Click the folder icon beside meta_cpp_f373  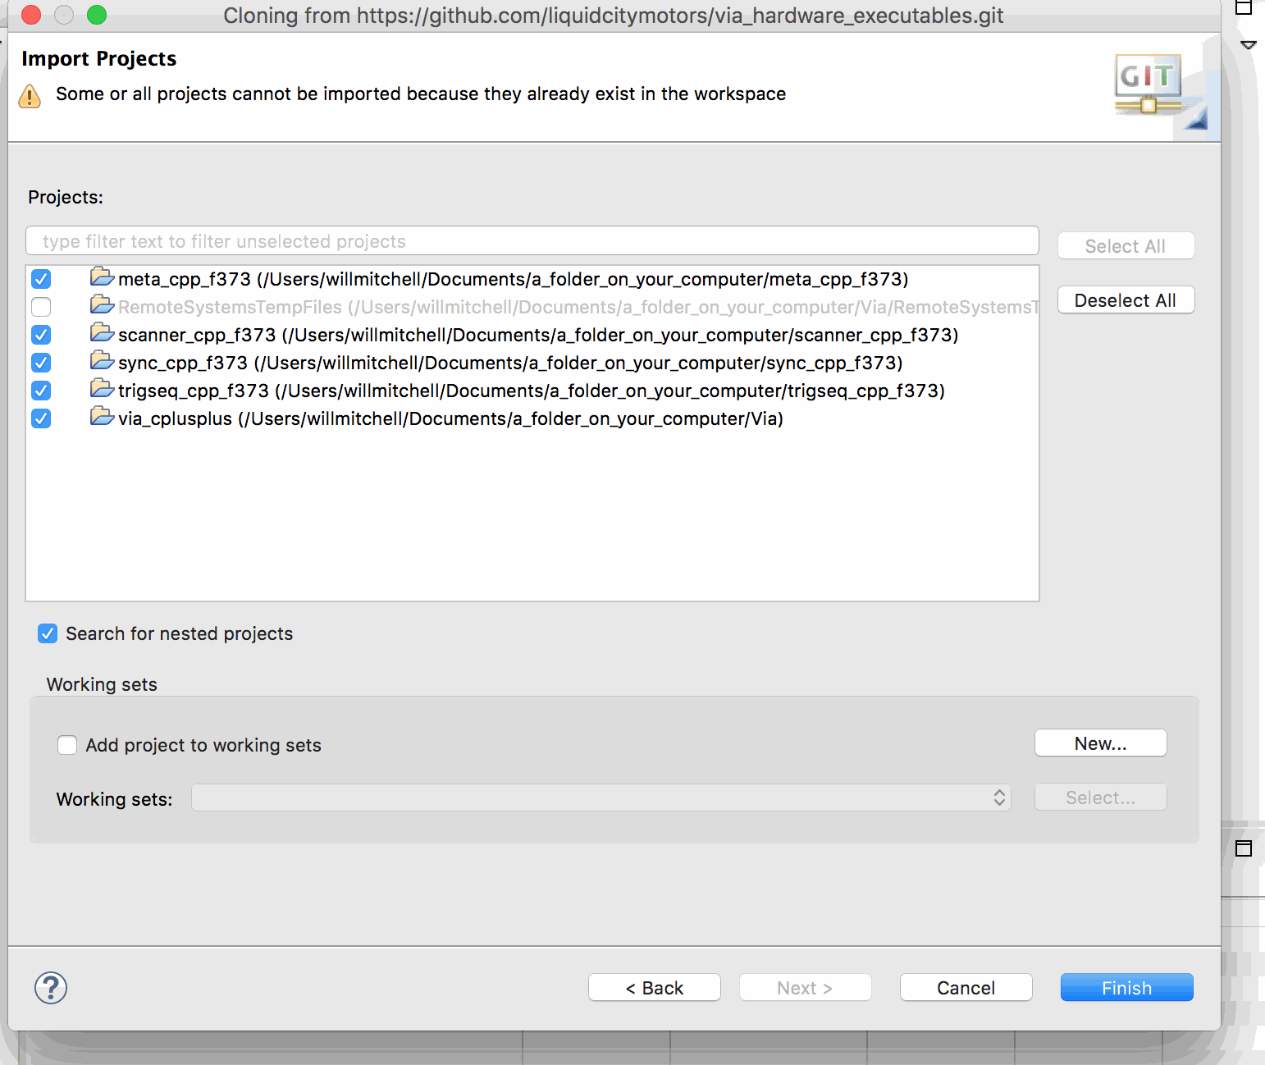pyautogui.click(x=101, y=277)
